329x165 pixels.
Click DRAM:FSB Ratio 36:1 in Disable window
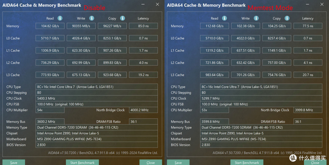143,121
